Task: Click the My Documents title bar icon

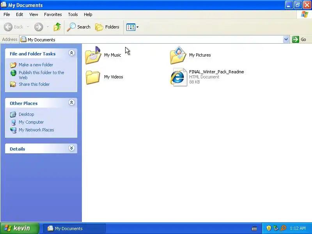Action: tap(4, 5)
